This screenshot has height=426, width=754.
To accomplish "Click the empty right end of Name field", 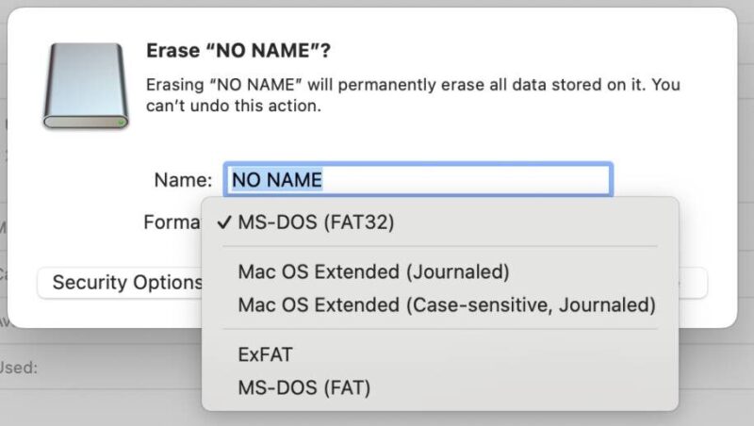I will point(565,179).
